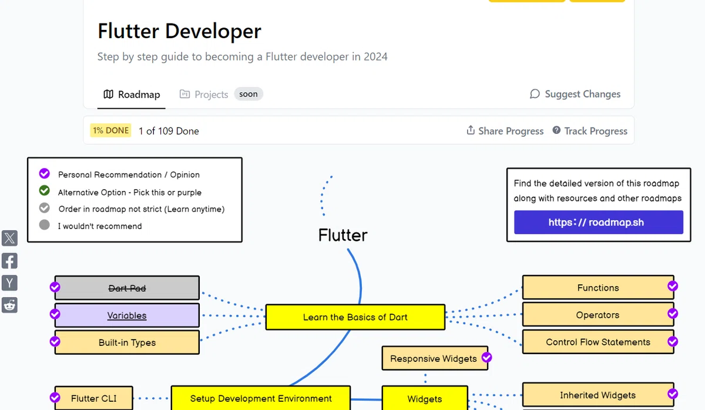Open the Variables topic link

(127, 315)
